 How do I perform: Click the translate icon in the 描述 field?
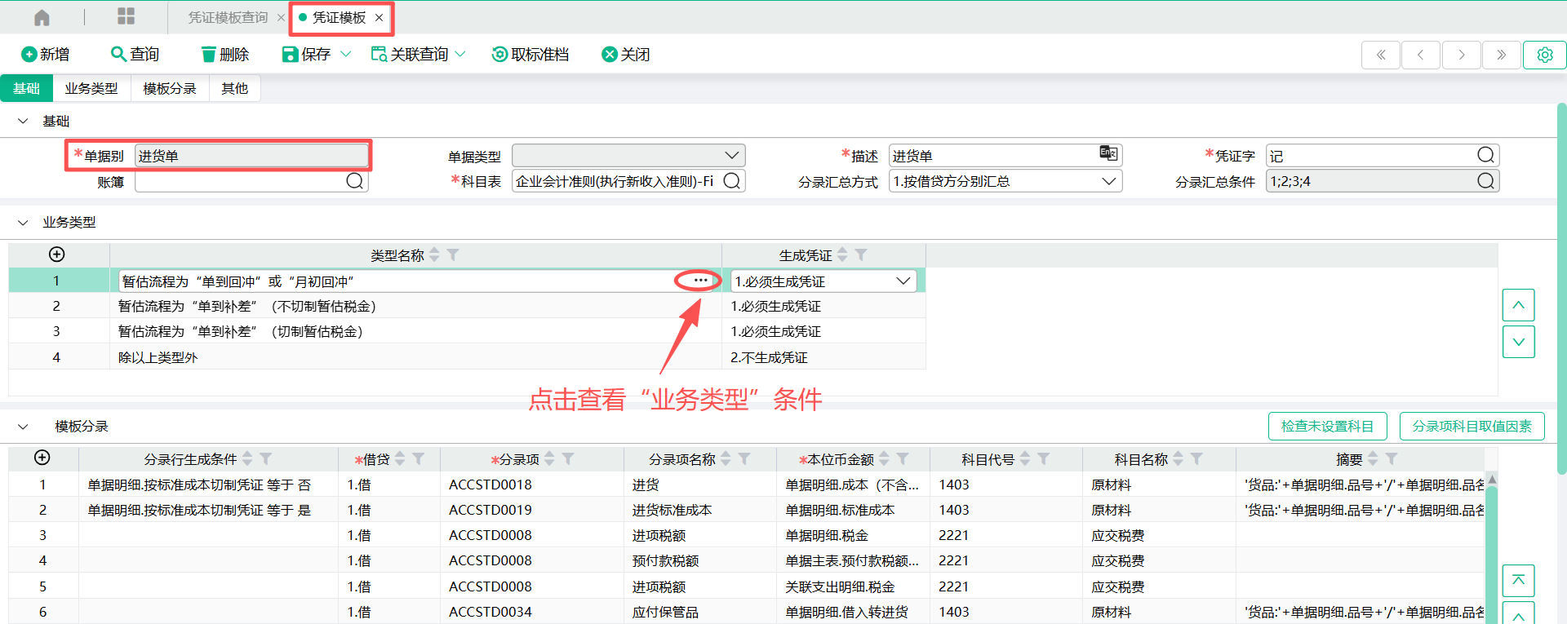1108,153
